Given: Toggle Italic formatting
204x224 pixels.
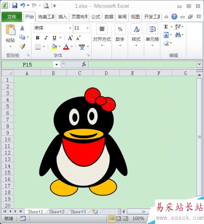Looking at the screenshot, I should [46, 38].
